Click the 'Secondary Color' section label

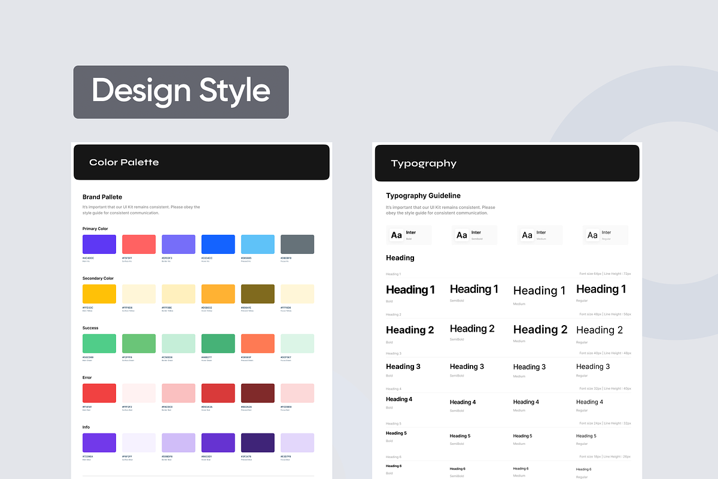[x=98, y=278]
